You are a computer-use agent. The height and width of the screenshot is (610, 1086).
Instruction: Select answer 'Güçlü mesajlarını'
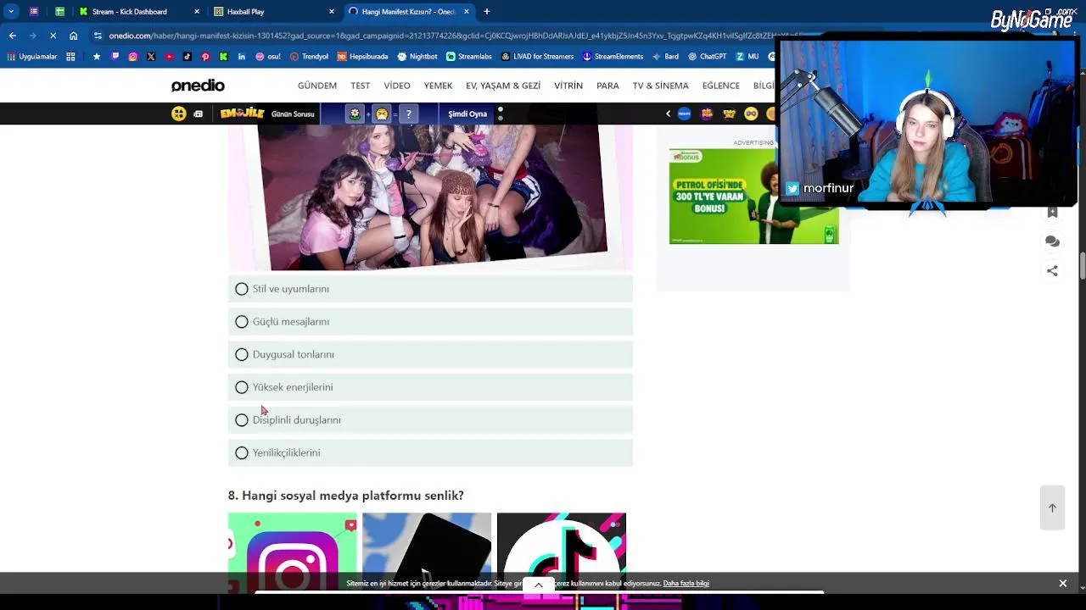(x=430, y=322)
